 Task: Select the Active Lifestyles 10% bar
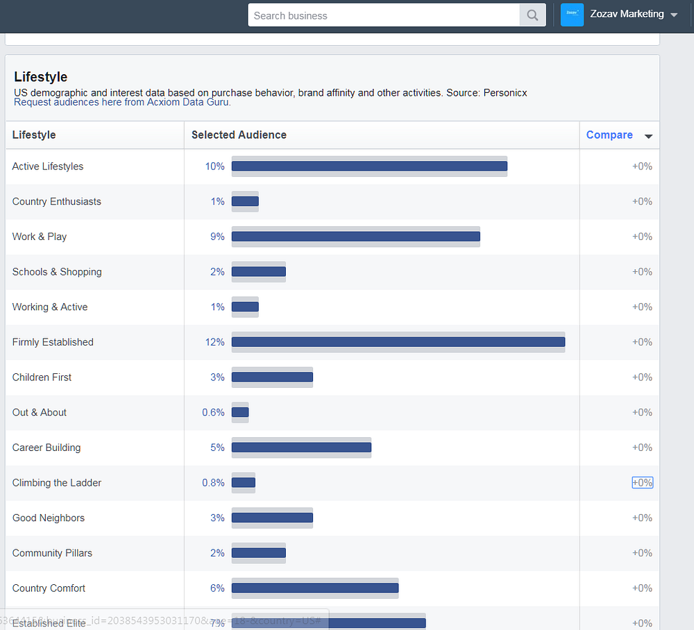[x=369, y=167]
